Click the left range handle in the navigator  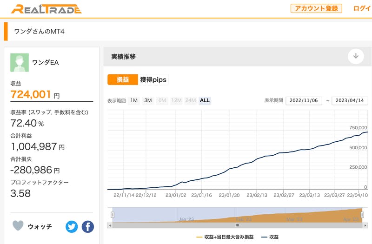click(112, 215)
